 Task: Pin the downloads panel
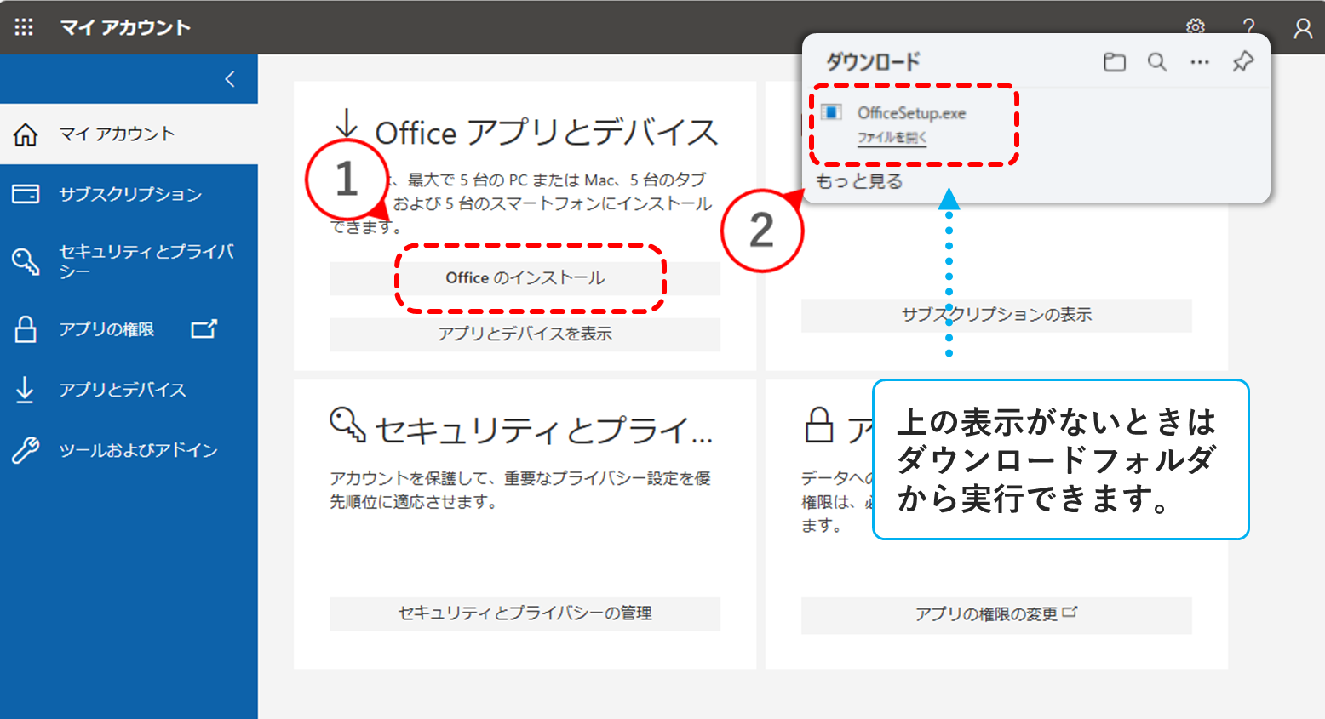[x=1243, y=61]
